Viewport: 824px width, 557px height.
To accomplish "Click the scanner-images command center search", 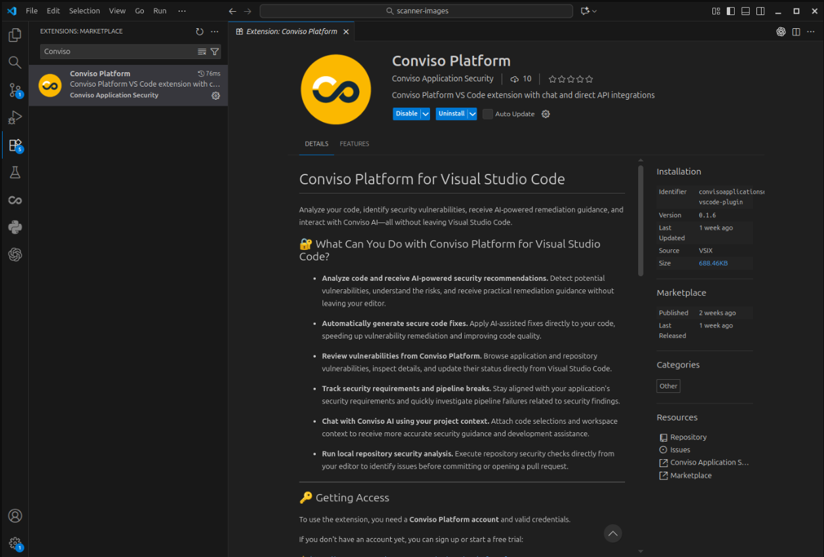I will pyautogui.click(x=416, y=11).
